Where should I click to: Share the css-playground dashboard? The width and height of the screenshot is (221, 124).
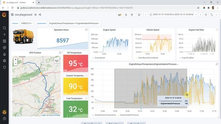(40, 14)
